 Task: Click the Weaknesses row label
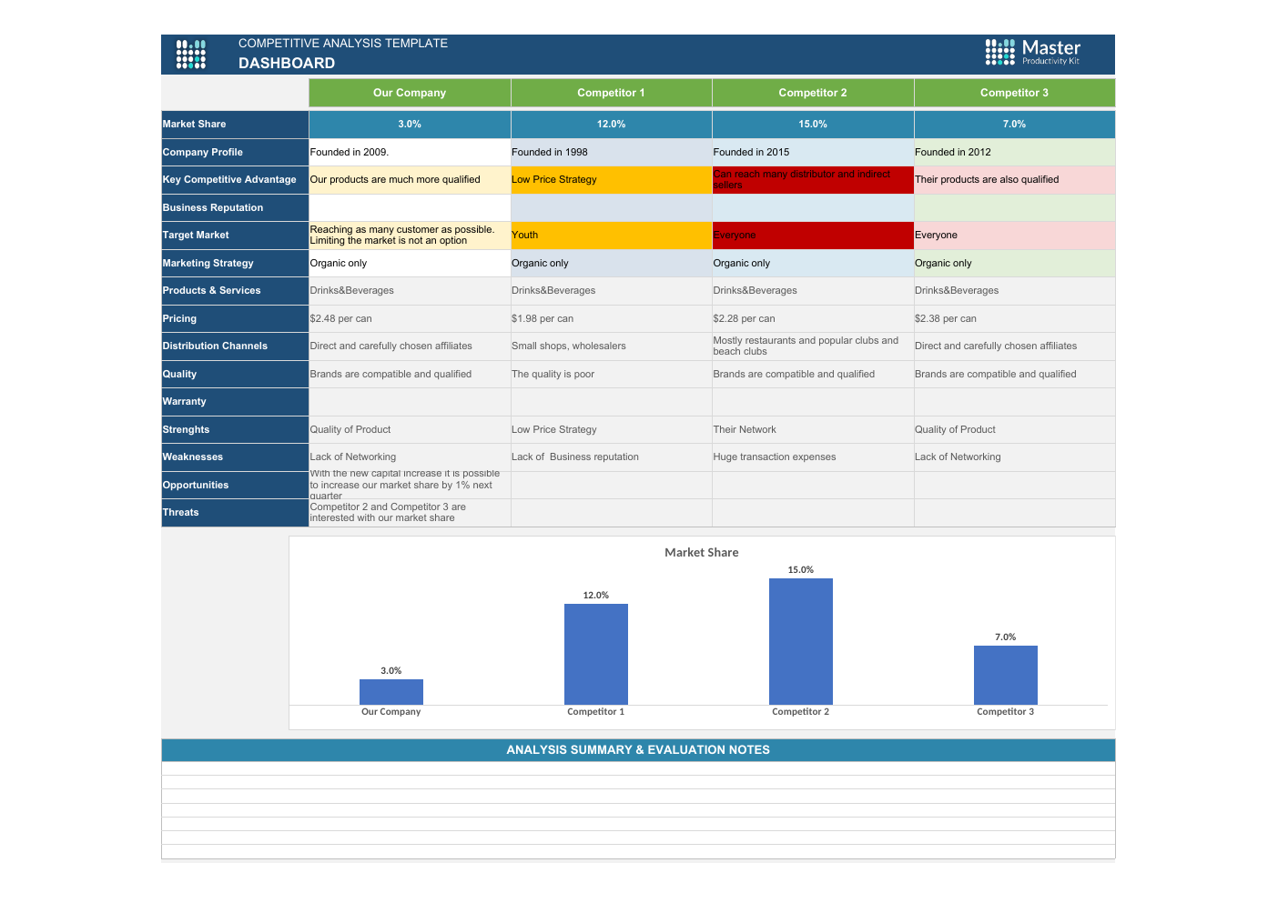[235, 457]
